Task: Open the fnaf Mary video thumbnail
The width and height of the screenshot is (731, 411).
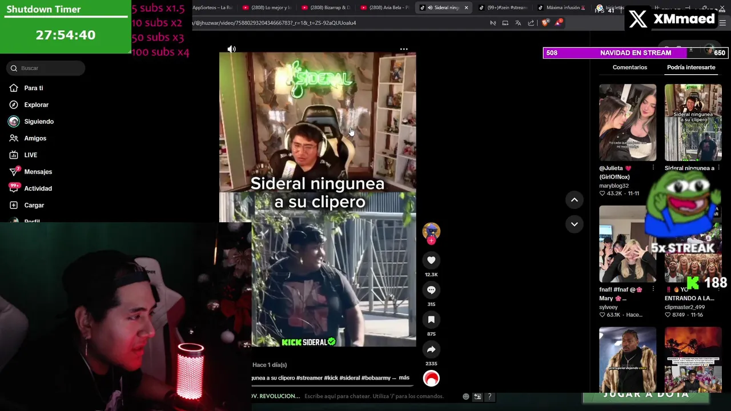Action: pos(628,244)
